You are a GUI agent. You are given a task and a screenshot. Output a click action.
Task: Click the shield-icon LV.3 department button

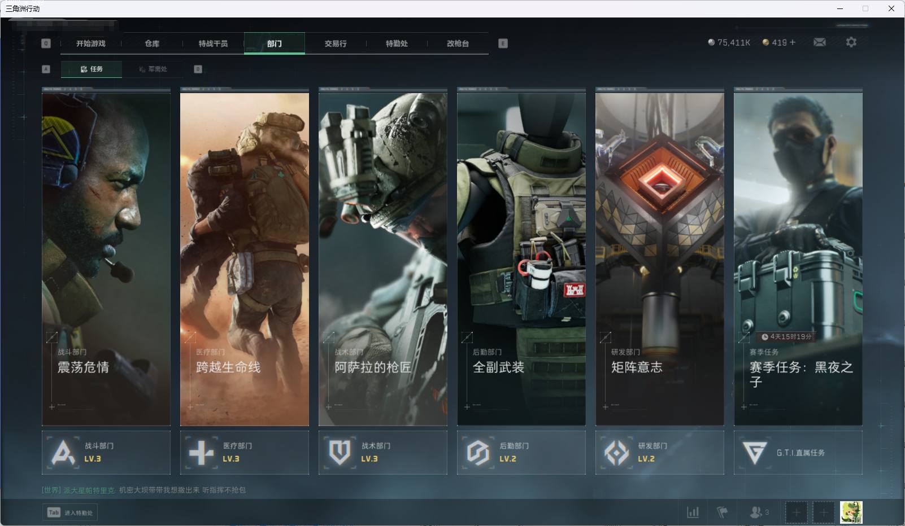point(383,453)
